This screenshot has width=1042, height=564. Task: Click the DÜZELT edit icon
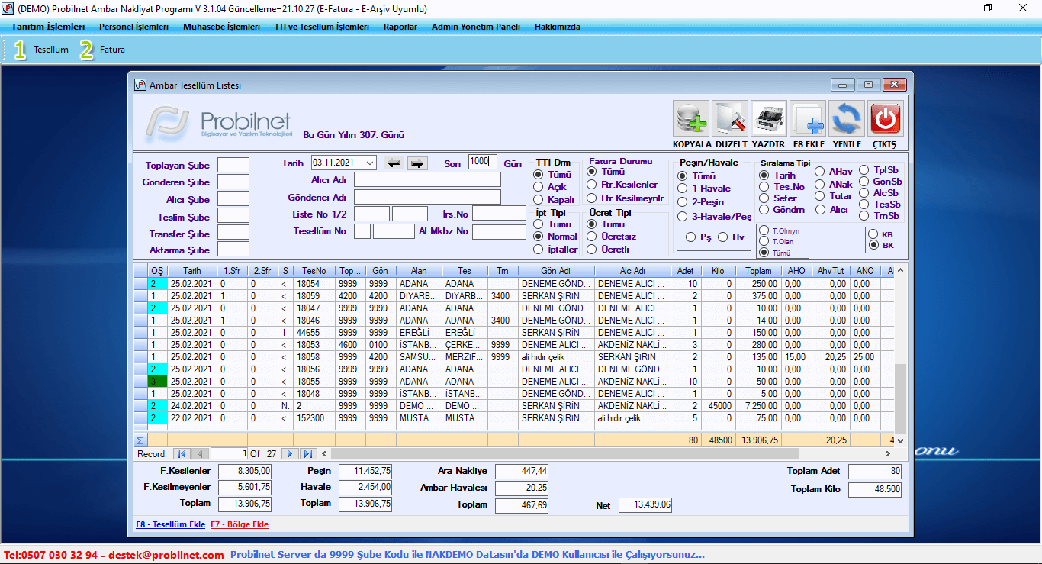731,119
